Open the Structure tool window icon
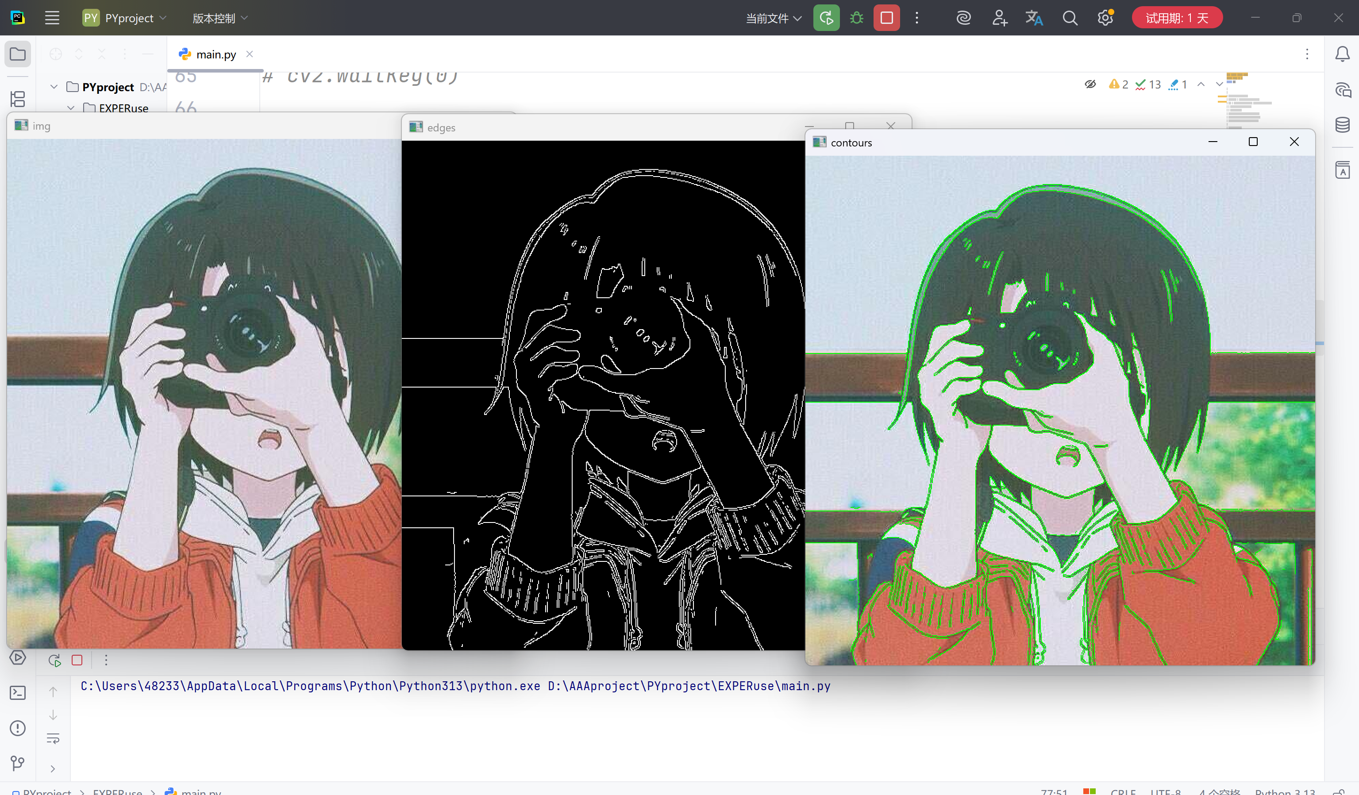The image size is (1359, 795). (18, 99)
